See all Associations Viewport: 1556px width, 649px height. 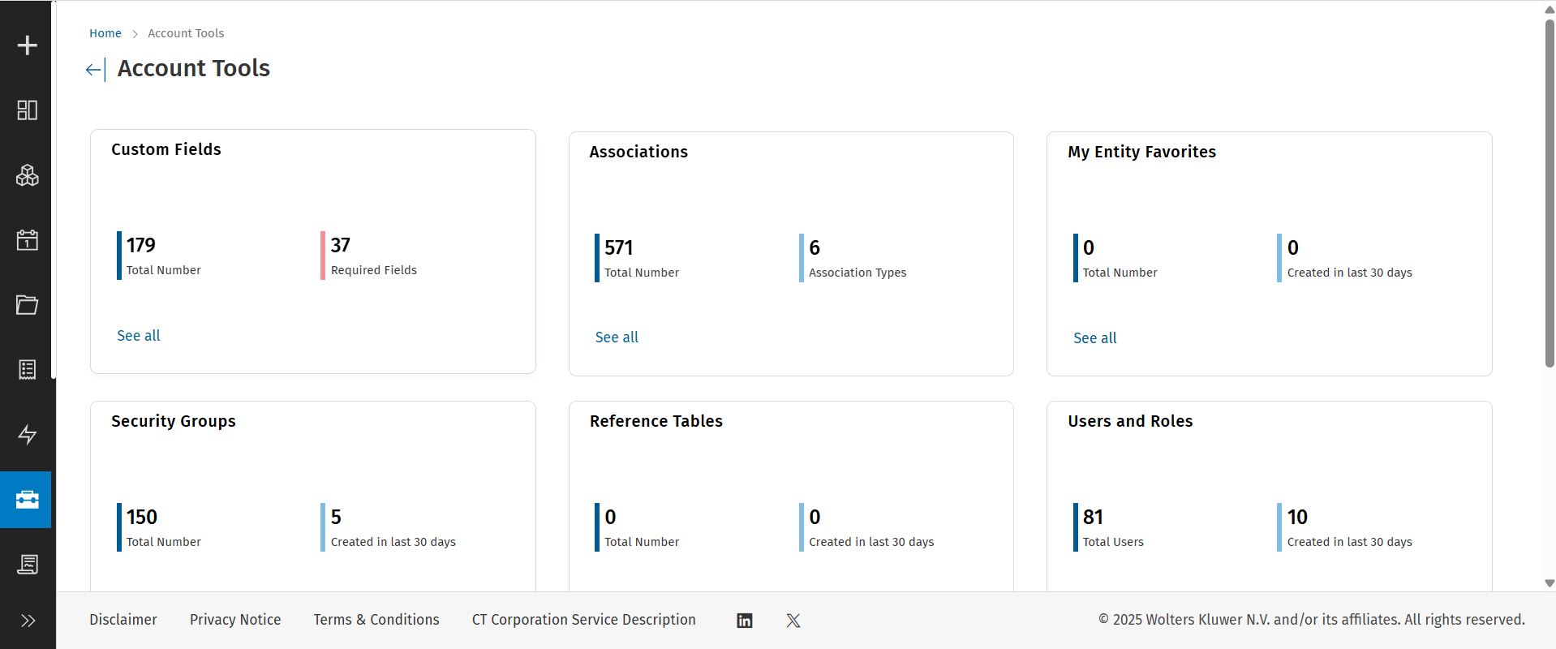(617, 337)
